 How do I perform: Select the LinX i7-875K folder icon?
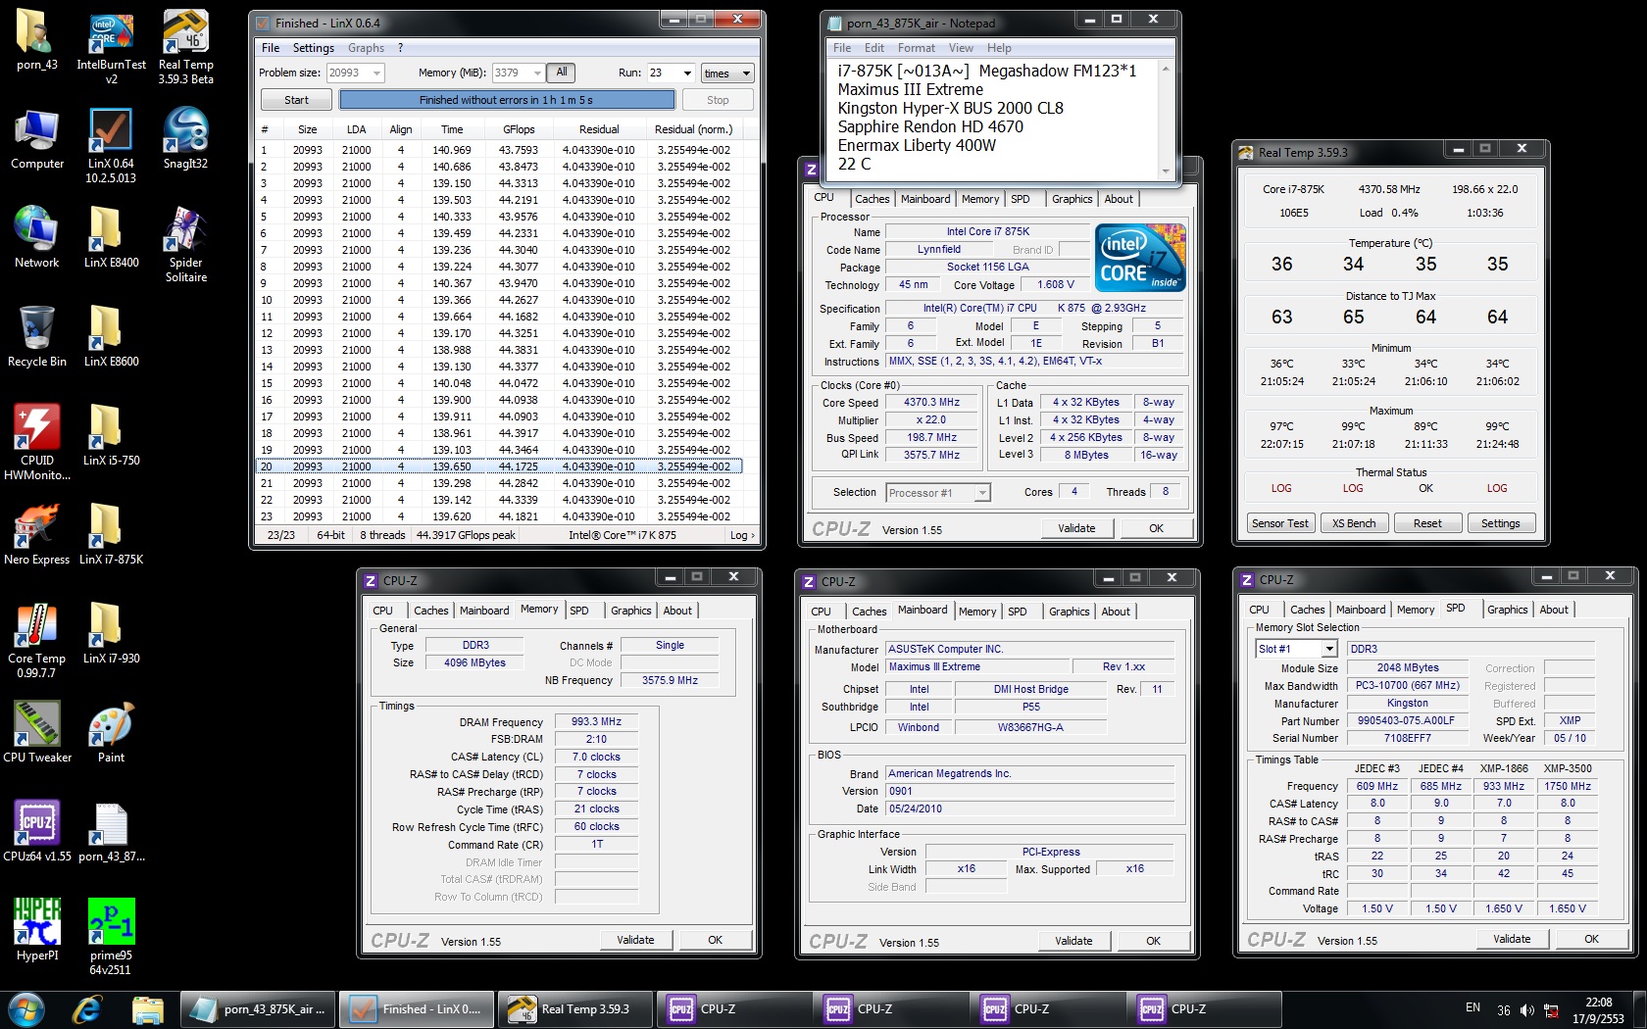[x=111, y=535]
